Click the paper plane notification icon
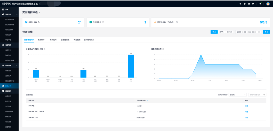Image resolution: width=273 pixels, height=131 pixels. point(260,4)
